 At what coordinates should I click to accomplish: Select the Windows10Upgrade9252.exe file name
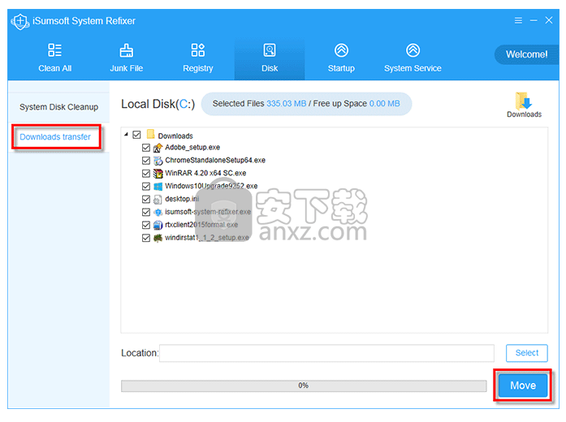(211, 186)
